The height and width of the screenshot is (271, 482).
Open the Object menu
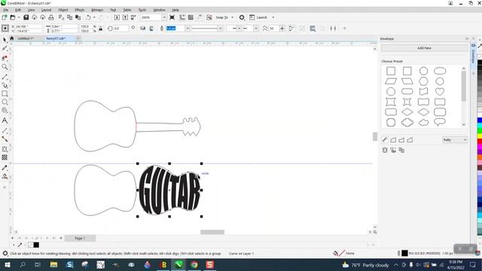click(63, 10)
